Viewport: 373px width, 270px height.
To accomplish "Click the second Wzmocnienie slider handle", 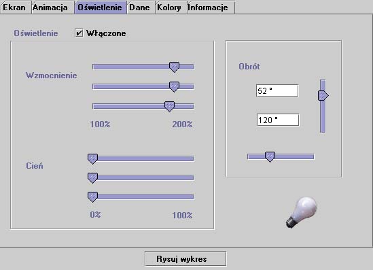I will [174, 86].
